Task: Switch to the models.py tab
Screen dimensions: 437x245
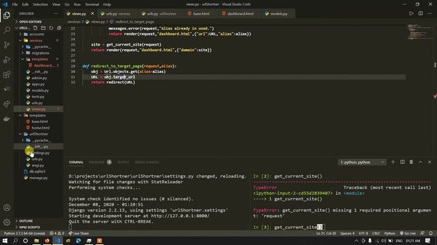Action: pyautogui.click(x=279, y=14)
